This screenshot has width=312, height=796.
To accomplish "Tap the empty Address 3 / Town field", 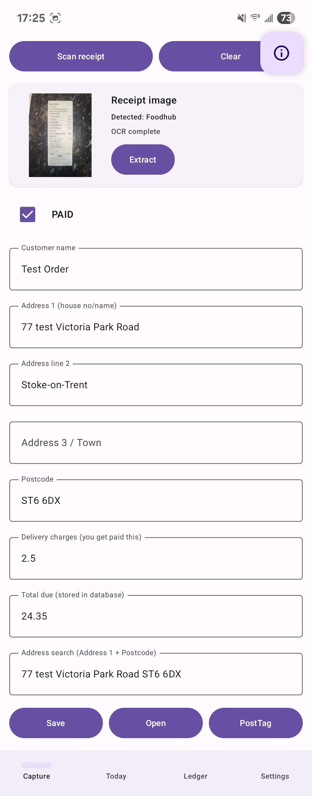I will click(156, 443).
